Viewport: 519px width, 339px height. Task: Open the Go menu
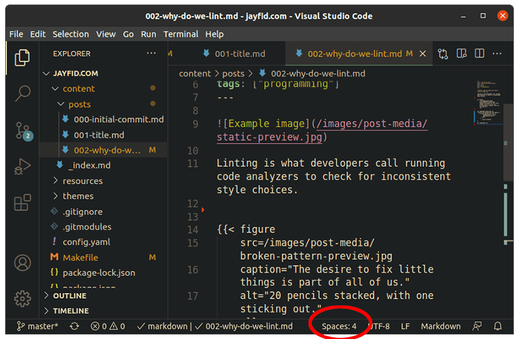[x=128, y=34]
